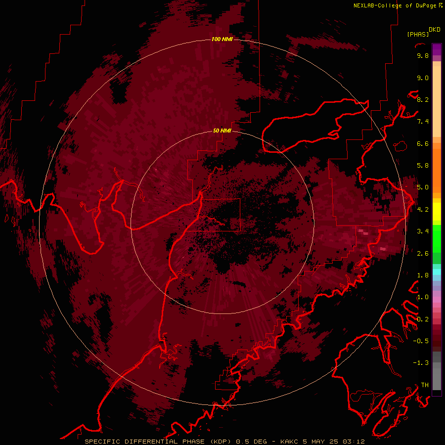Screen dimensions: 445x445
Task: Click the "5.8" scale value
Action: (x=423, y=166)
